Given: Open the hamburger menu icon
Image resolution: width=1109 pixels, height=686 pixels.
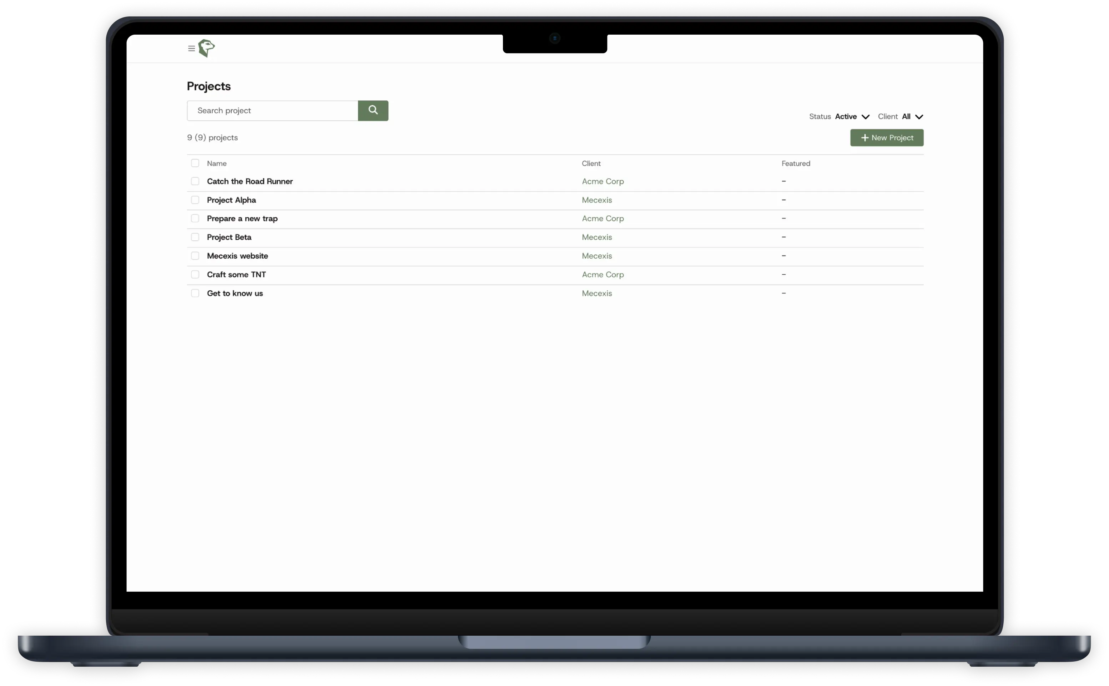Looking at the screenshot, I should 191,49.
